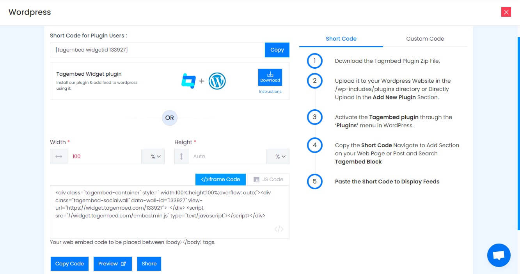Open the chat support bubble
Viewport: 520px width, 274px height.
click(x=499, y=255)
